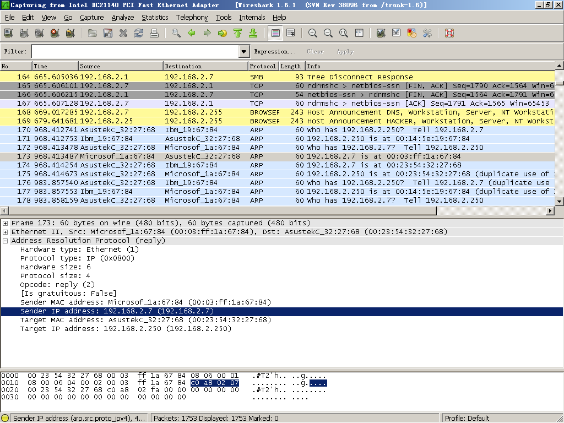Click the display filter input field
The width and height of the screenshot is (564, 423).
click(135, 51)
